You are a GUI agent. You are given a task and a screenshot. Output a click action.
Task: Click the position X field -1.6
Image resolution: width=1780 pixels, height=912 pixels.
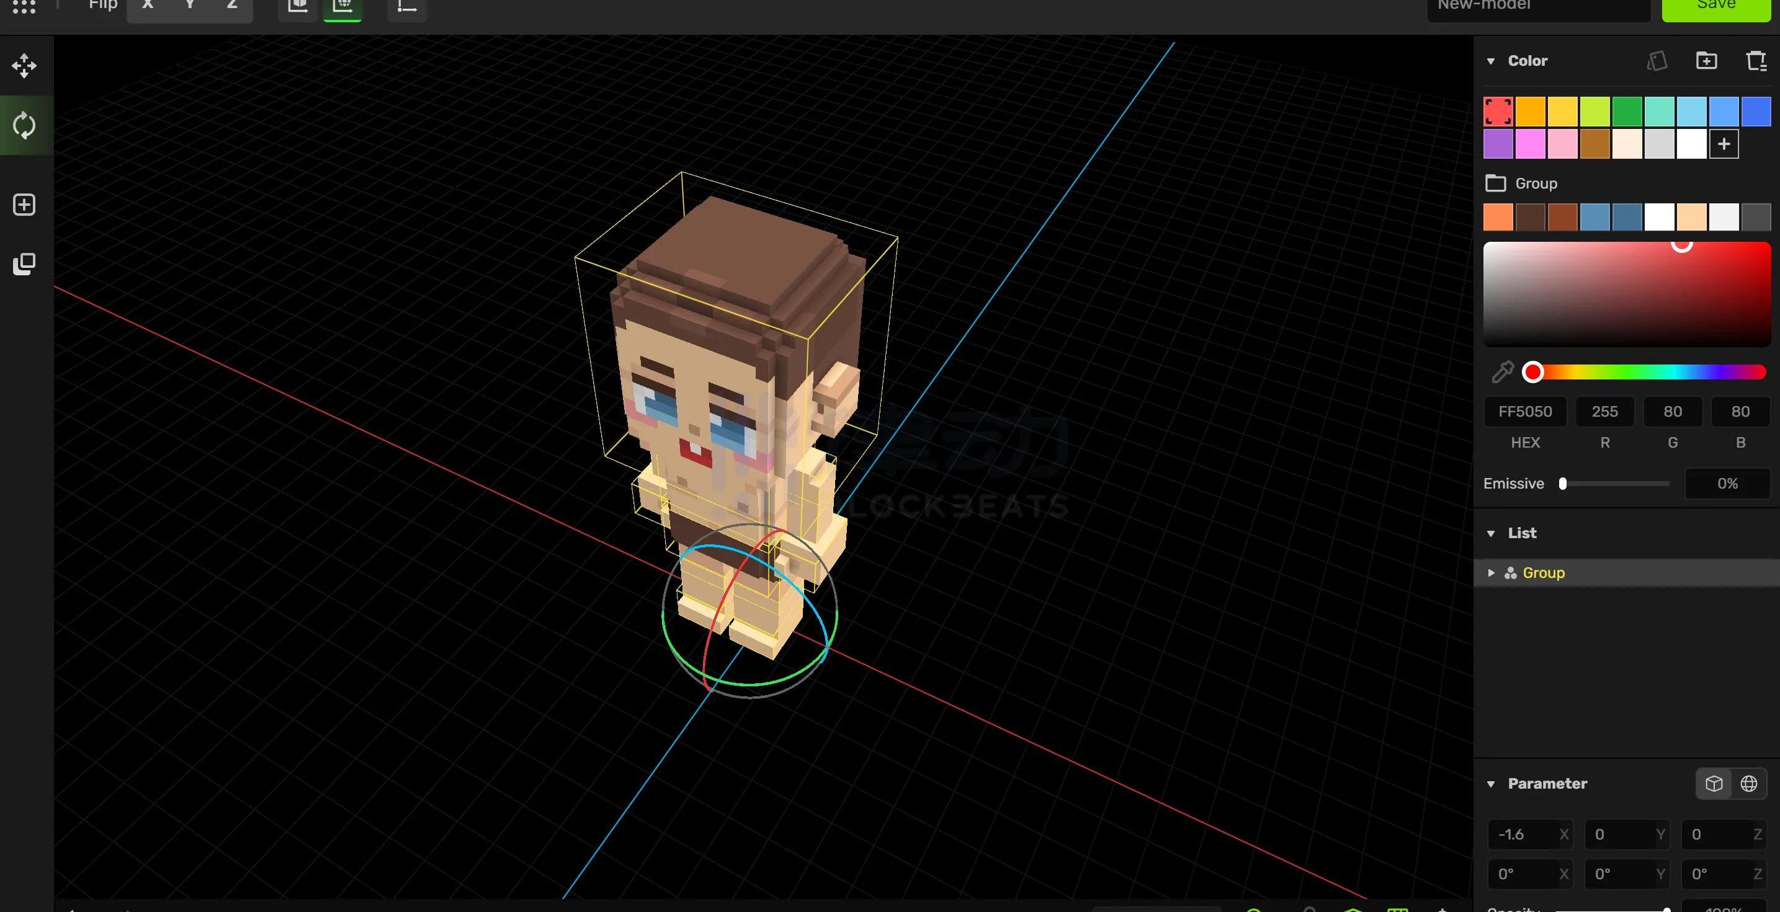(x=1530, y=834)
